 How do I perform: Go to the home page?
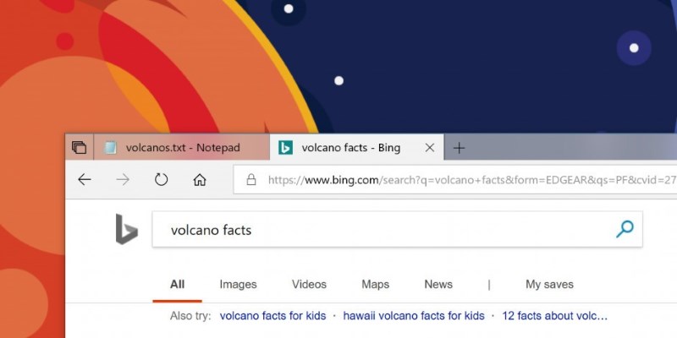(200, 179)
